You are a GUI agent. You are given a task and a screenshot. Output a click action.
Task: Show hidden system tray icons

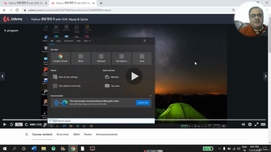tap(219, 149)
